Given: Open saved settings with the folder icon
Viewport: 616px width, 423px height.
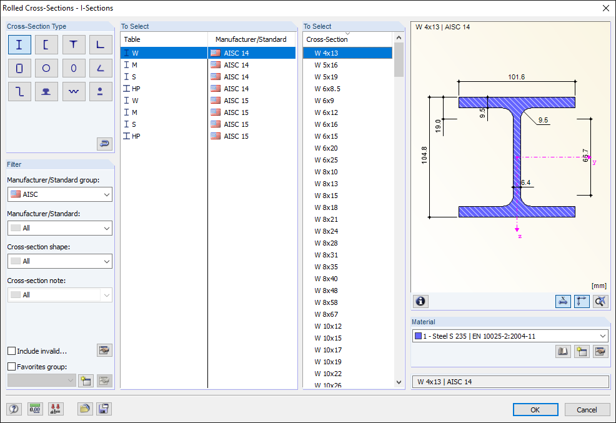Looking at the screenshot, I should click(84, 409).
